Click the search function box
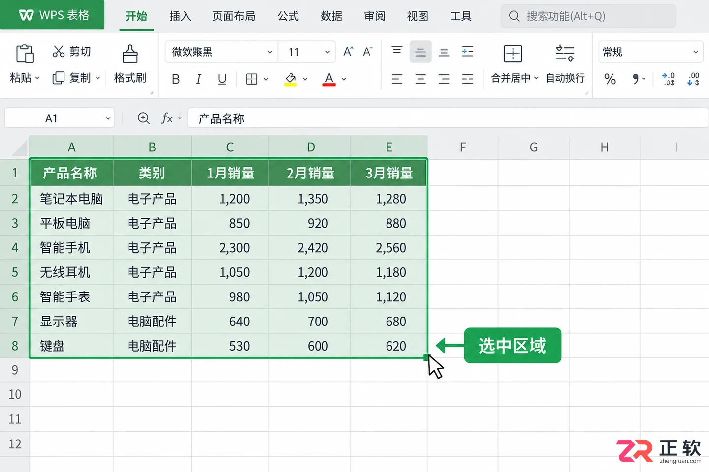The image size is (709, 472). [588, 16]
